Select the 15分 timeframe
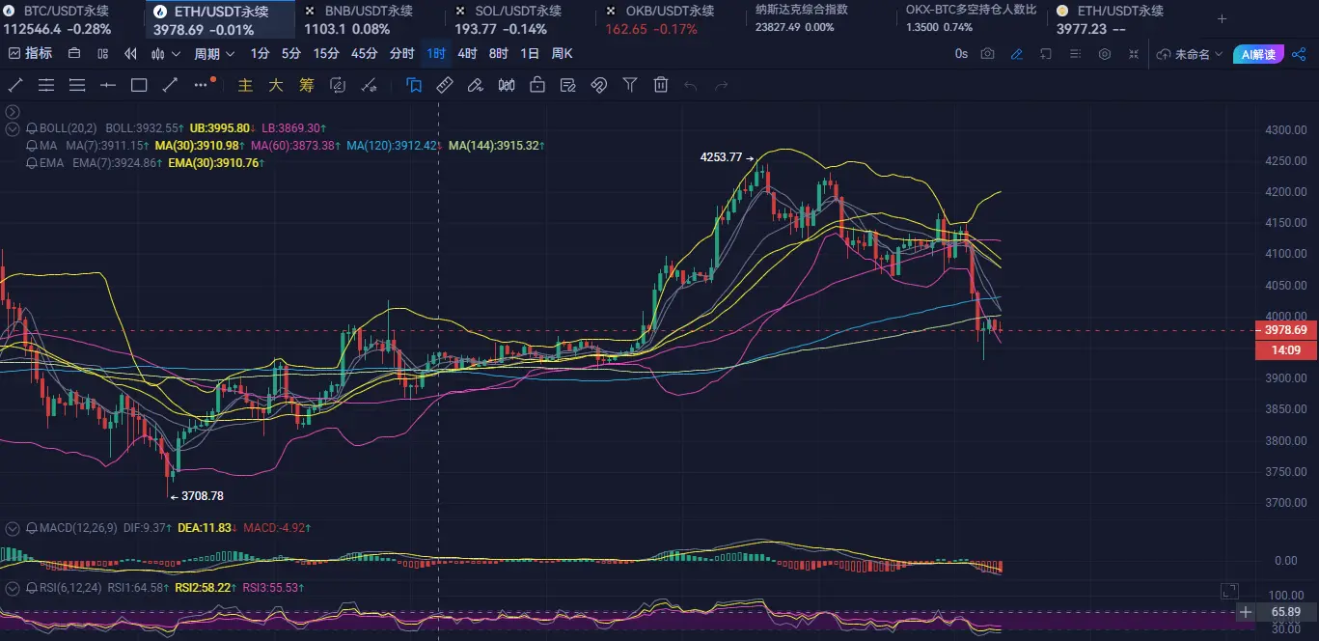The height and width of the screenshot is (641, 1319). (325, 54)
